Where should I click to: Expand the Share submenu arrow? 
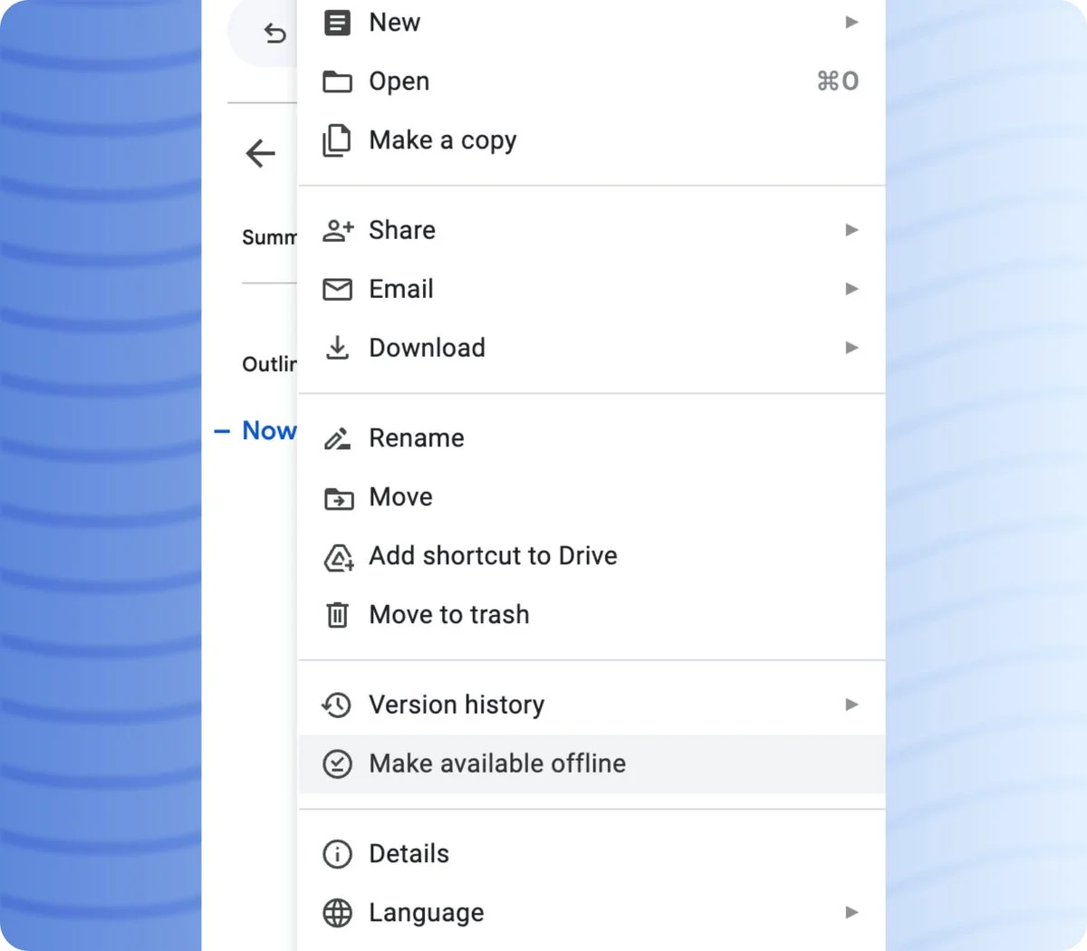point(851,230)
